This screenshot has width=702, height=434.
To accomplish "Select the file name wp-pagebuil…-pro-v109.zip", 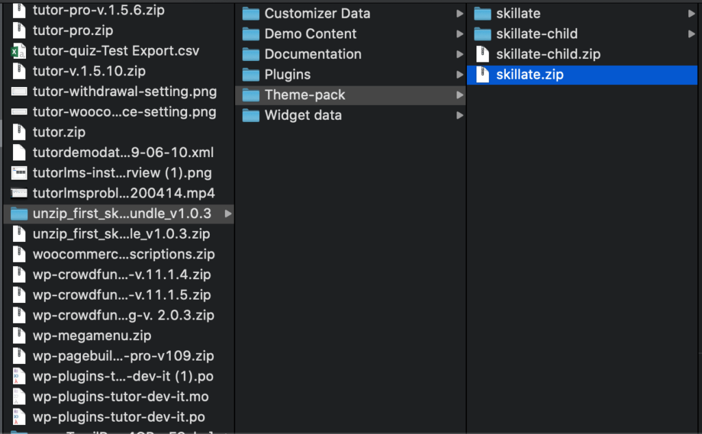I will 123,356.
